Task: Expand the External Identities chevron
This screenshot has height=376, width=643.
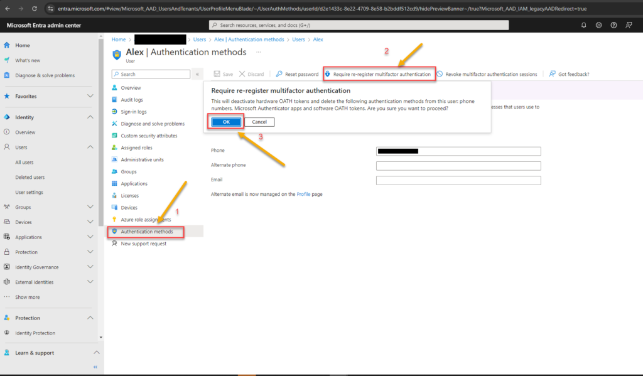Action: (x=90, y=282)
